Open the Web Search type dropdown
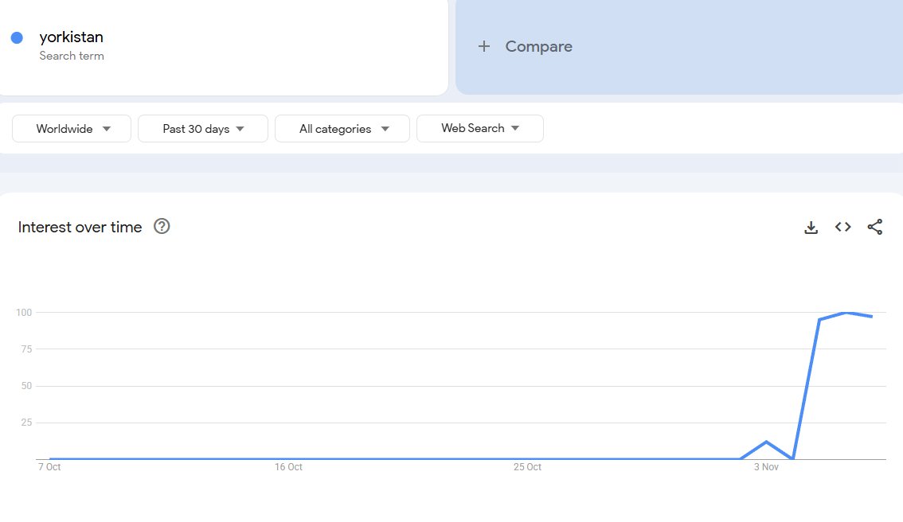 coord(479,128)
